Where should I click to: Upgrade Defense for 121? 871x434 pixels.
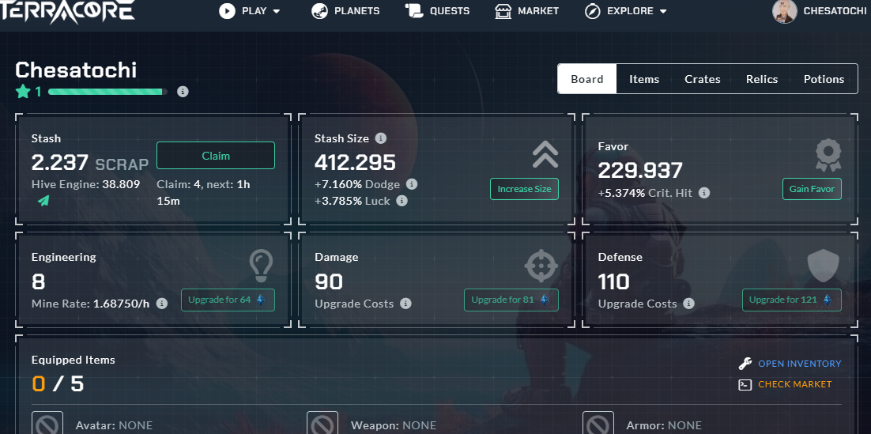point(791,300)
